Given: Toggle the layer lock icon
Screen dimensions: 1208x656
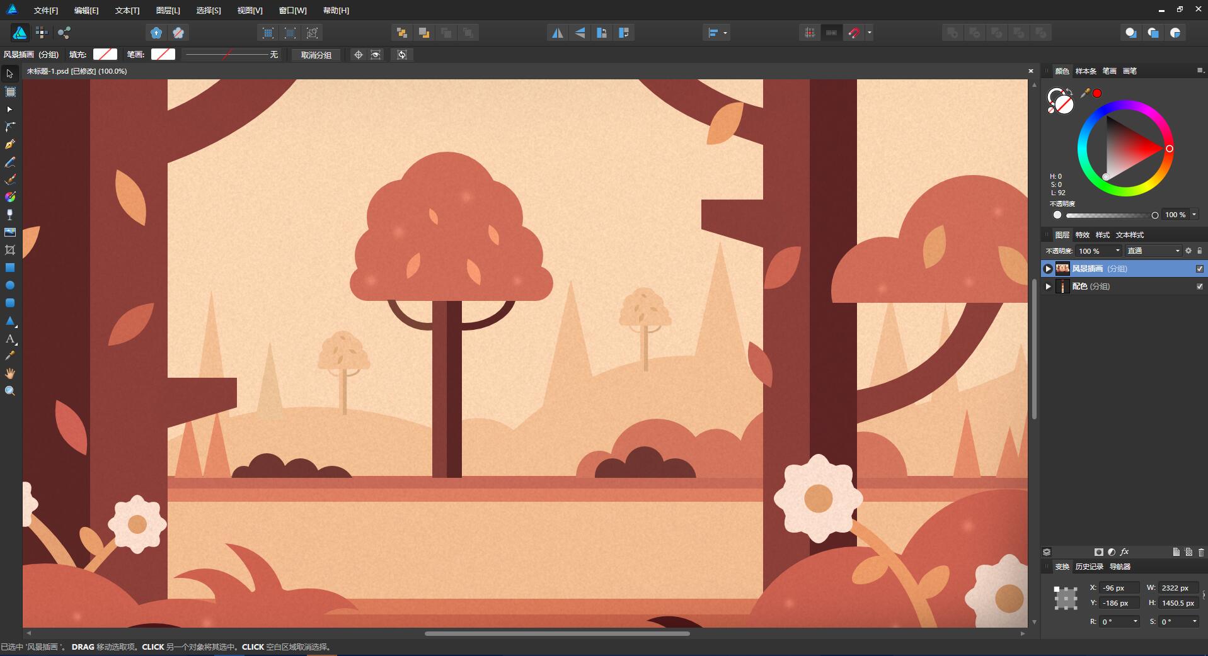Looking at the screenshot, I should pos(1200,251).
